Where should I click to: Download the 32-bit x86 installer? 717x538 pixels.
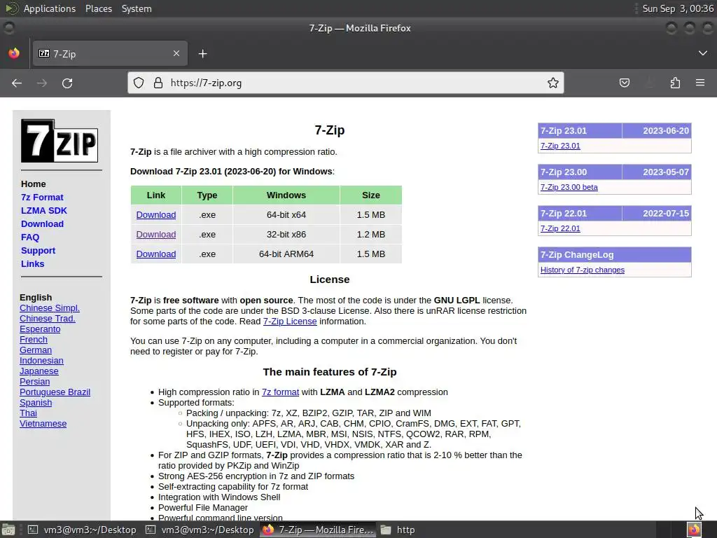pos(156,234)
